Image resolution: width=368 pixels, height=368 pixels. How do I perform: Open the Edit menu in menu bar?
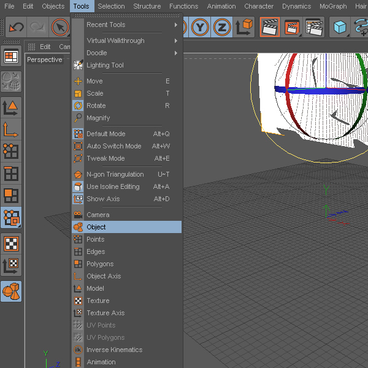point(28,6)
